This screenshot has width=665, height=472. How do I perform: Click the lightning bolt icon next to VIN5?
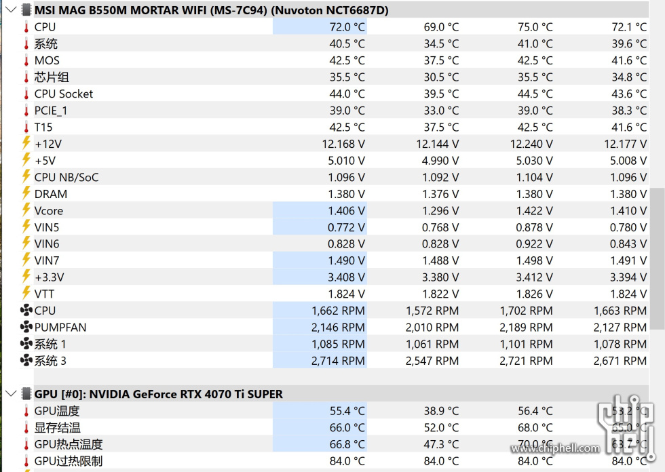coord(26,227)
